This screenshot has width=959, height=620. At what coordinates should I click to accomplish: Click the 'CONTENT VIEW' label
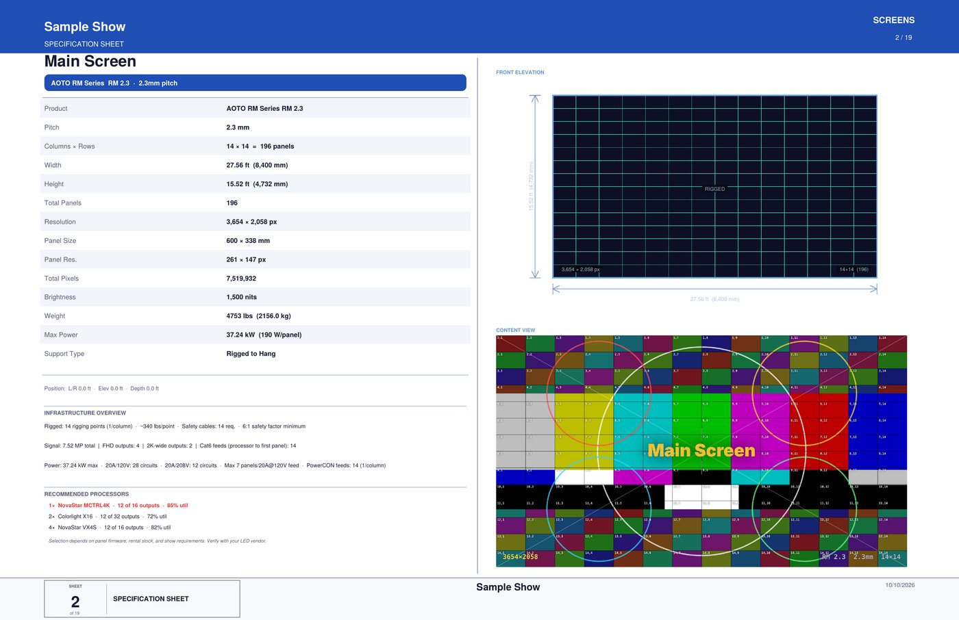point(515,331)
